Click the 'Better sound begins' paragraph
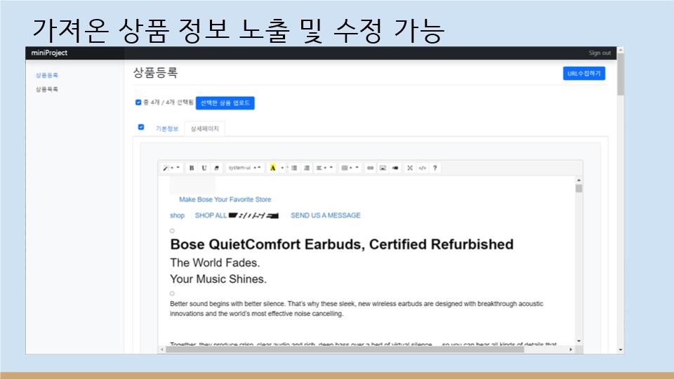The width and height of the screenshot is (674, 379). (x=357, y=309)
